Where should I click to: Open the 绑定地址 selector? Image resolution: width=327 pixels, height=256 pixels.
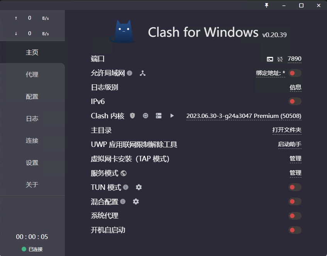(x=270, y=73)
